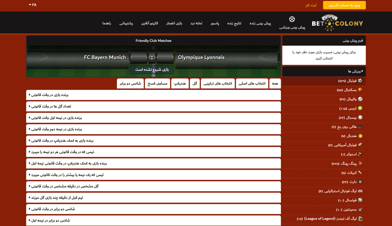Click the snooker balls icon
The width and height of the screenshot is (392, 226).
360,154
